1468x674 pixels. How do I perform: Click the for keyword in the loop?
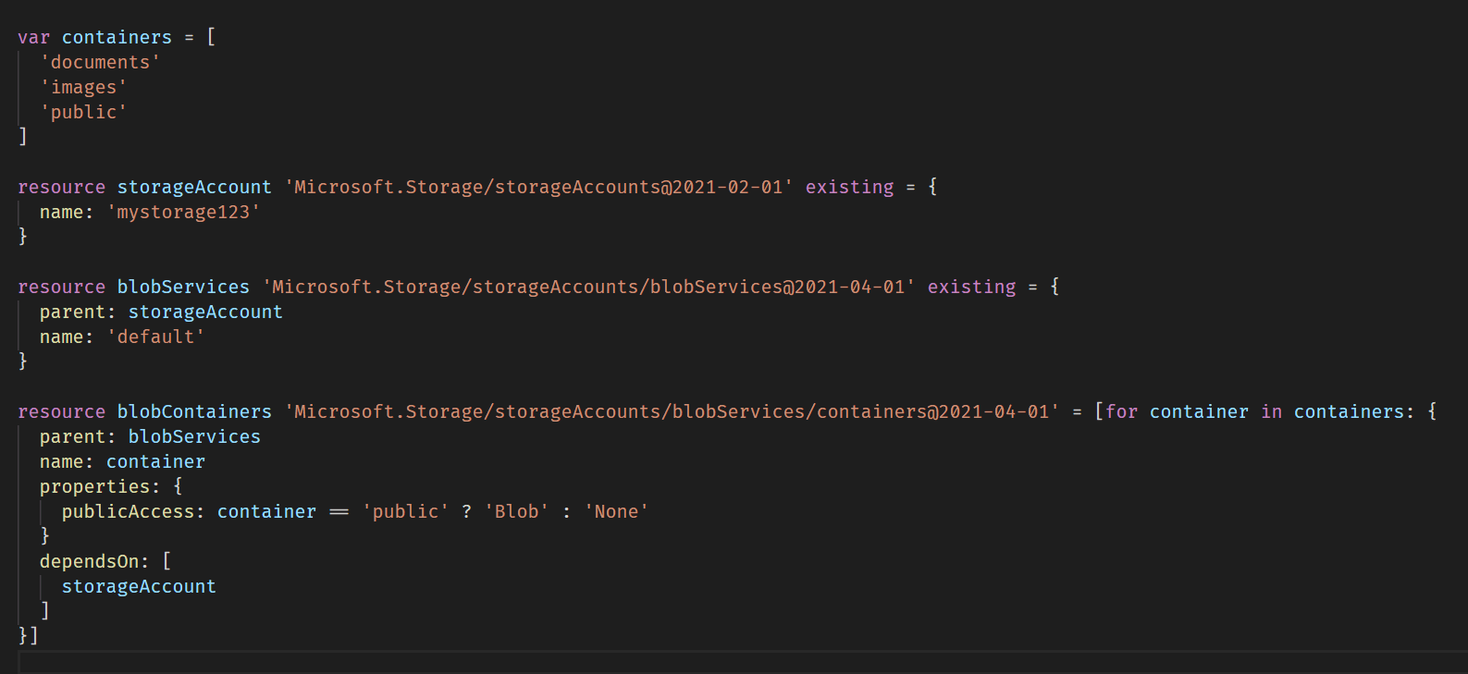pyautogui.click(x=1121, y=411)
